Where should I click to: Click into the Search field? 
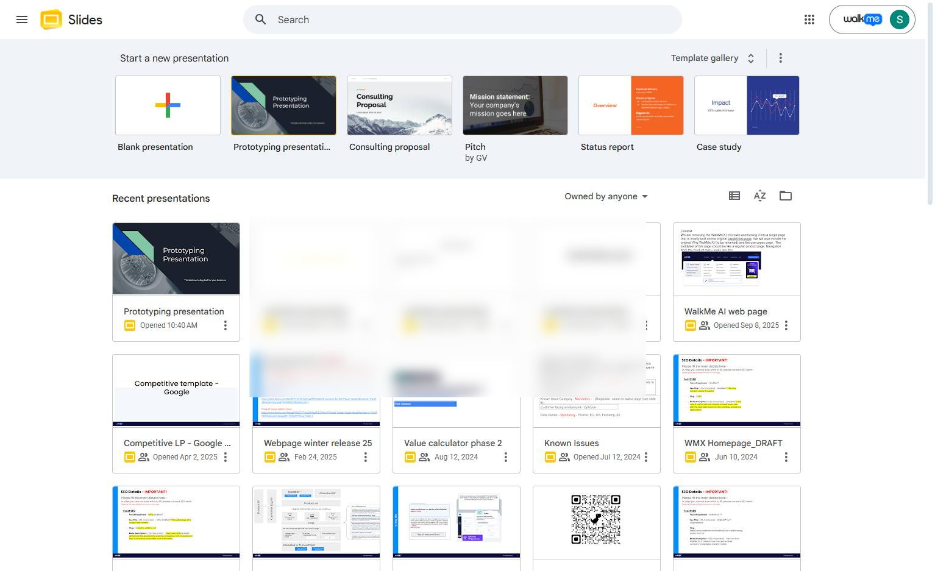[x=462, y=20]
